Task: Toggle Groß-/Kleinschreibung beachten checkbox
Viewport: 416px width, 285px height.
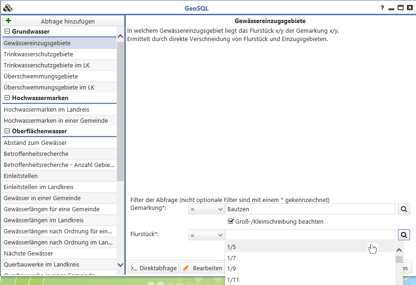Action: point(231,221)
